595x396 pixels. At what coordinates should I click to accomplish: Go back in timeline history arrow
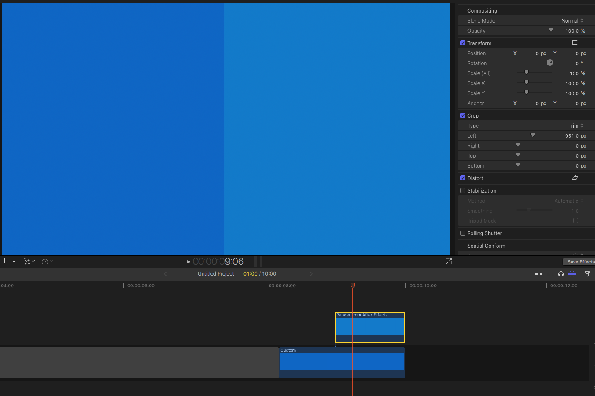165,274
